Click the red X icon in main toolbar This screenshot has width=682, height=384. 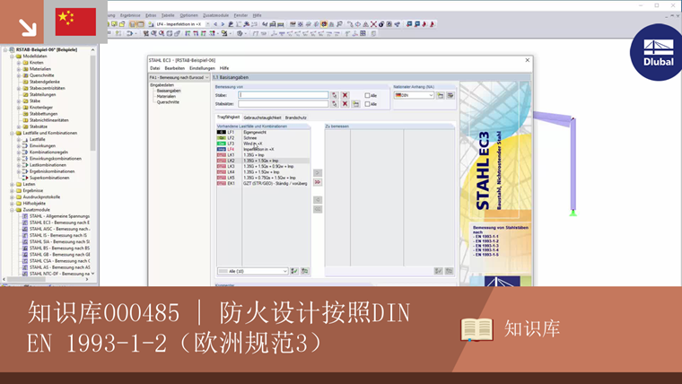[x=373, y=24]
